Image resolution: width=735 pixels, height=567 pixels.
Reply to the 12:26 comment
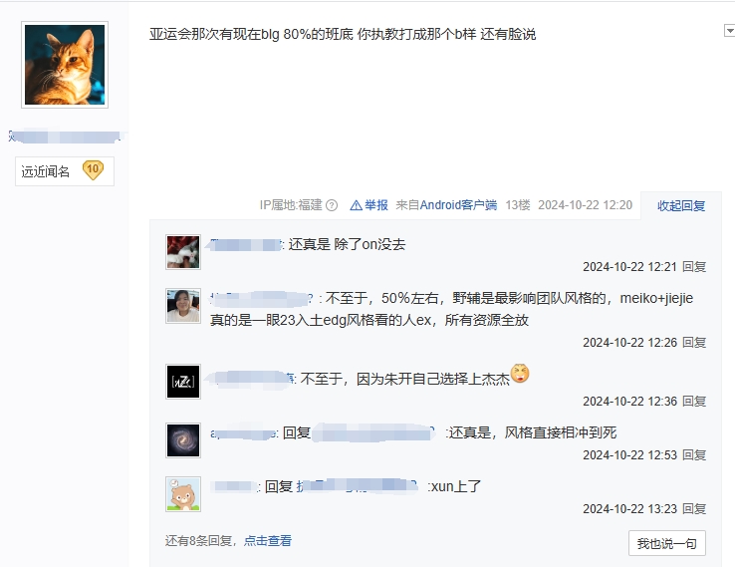coord(694,343)
